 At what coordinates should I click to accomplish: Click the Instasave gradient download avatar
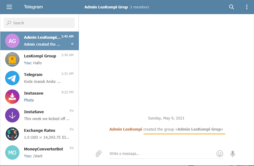[12, 97]
